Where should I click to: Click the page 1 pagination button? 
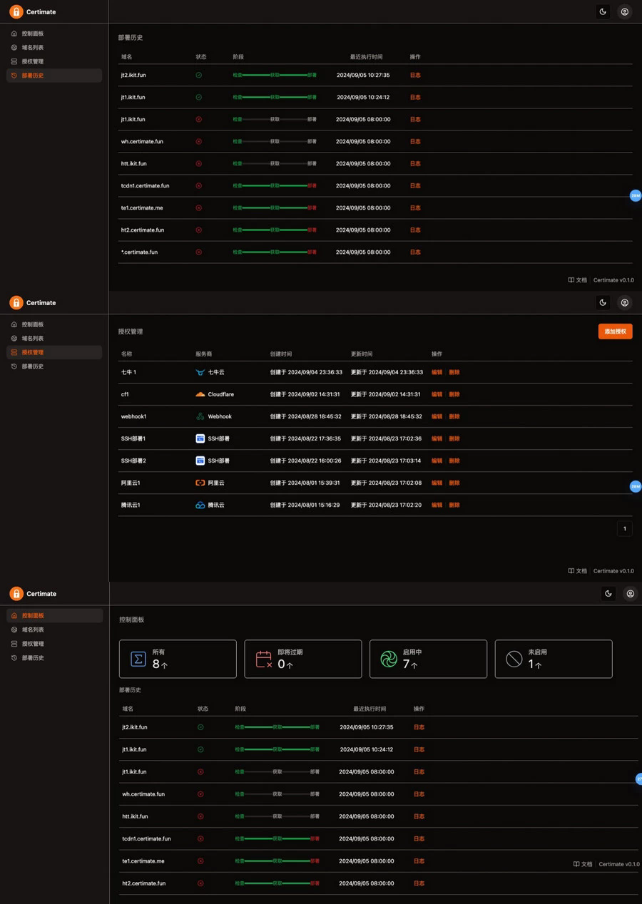pyautogui.click(x=625, y=529)
